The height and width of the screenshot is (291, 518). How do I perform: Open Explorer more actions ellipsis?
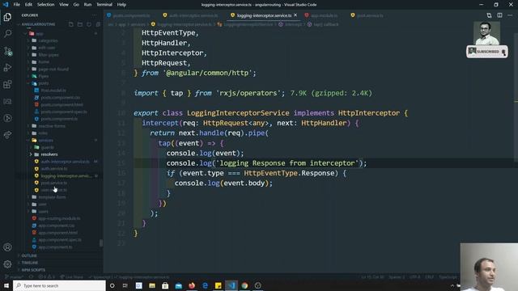click(95, 15)
